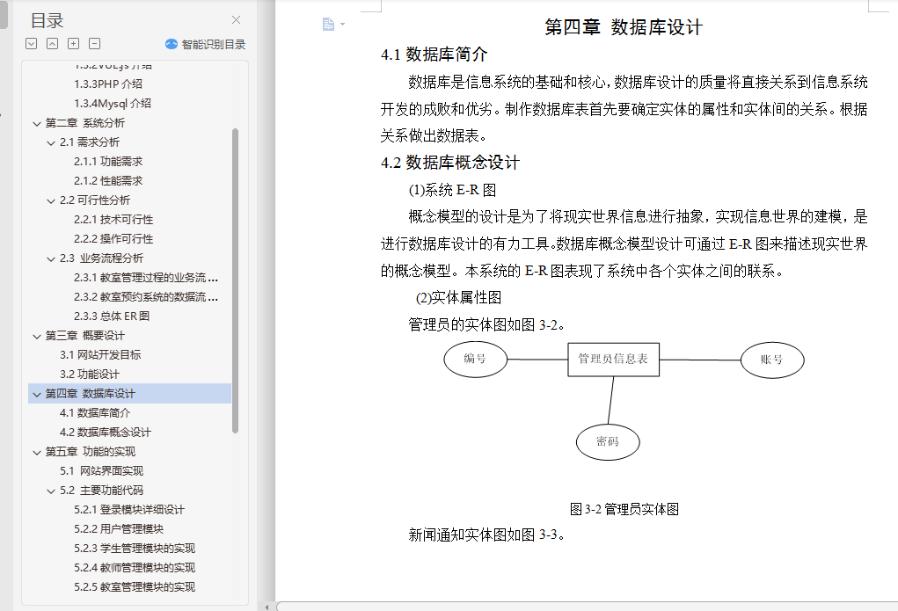Collapse the 2.1 需求分析 outline node
This screenshot has height=611, width=898.
[51, 142]
